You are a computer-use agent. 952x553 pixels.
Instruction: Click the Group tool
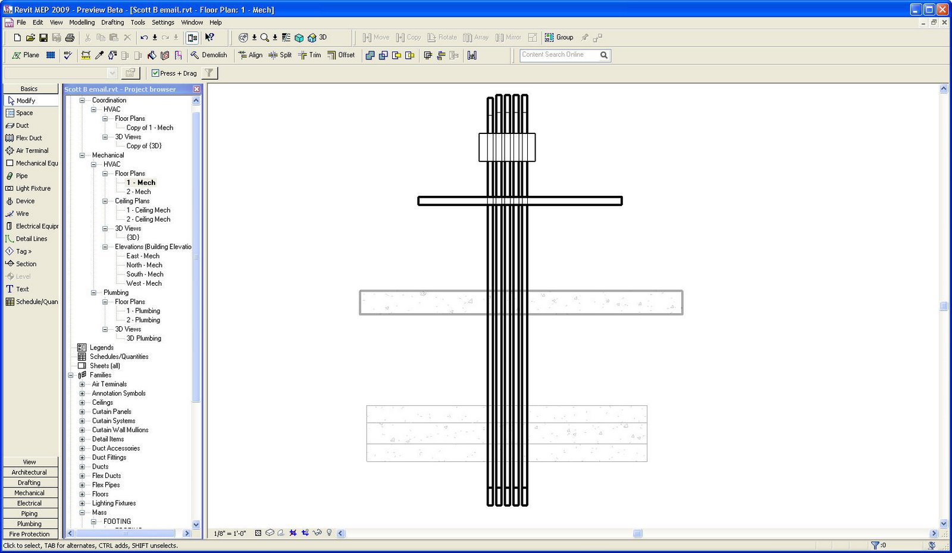tap(559, 38)
